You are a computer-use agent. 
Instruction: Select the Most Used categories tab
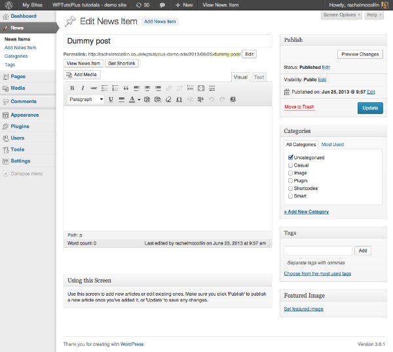[x=332, y=144]
